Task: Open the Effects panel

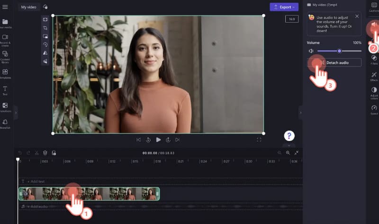Action: [374, 77]
